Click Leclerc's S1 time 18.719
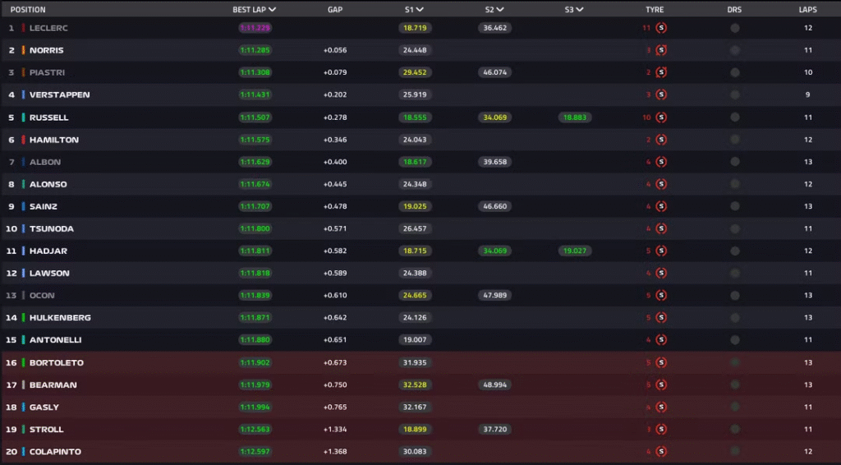841x465 pixels. coord(415,28)
